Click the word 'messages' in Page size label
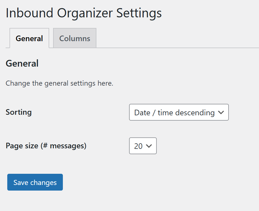 [x=67, y=146]
